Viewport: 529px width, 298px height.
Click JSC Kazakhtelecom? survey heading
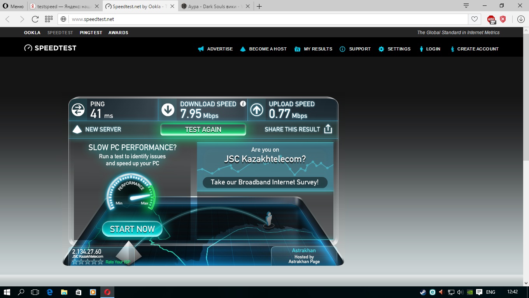point(265,159)
